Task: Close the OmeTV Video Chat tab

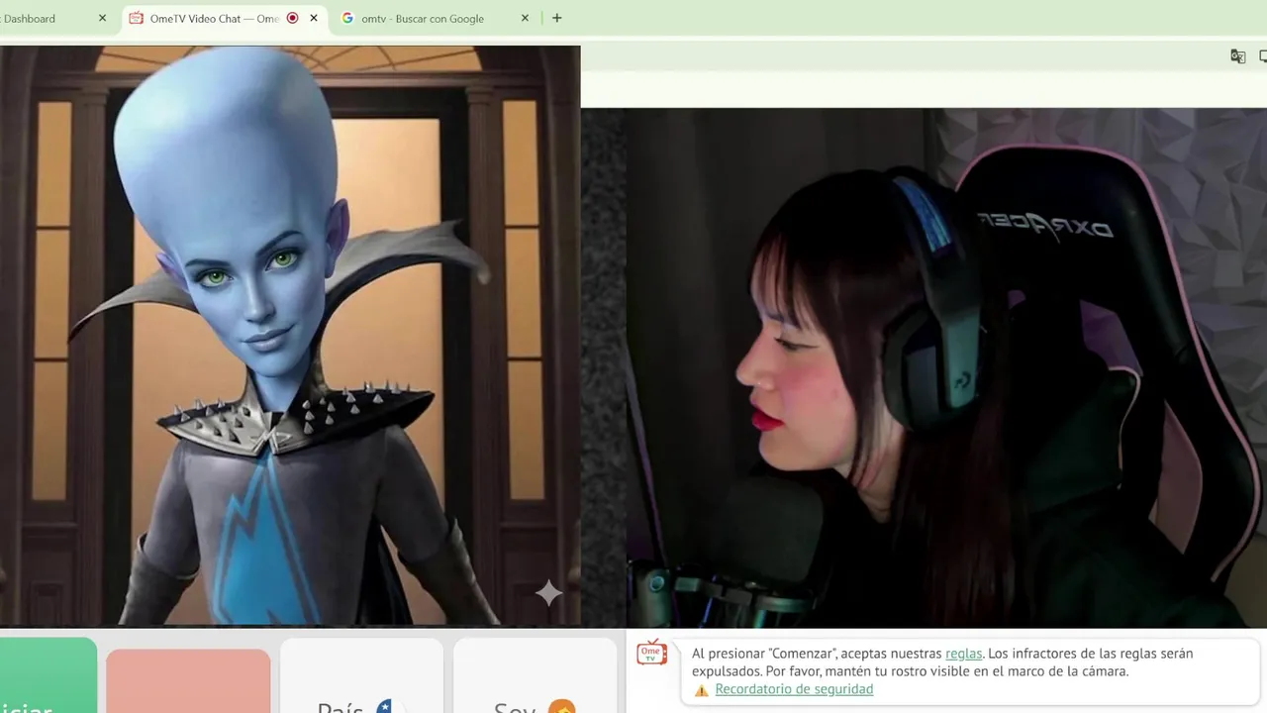Action: click(314, 18)
